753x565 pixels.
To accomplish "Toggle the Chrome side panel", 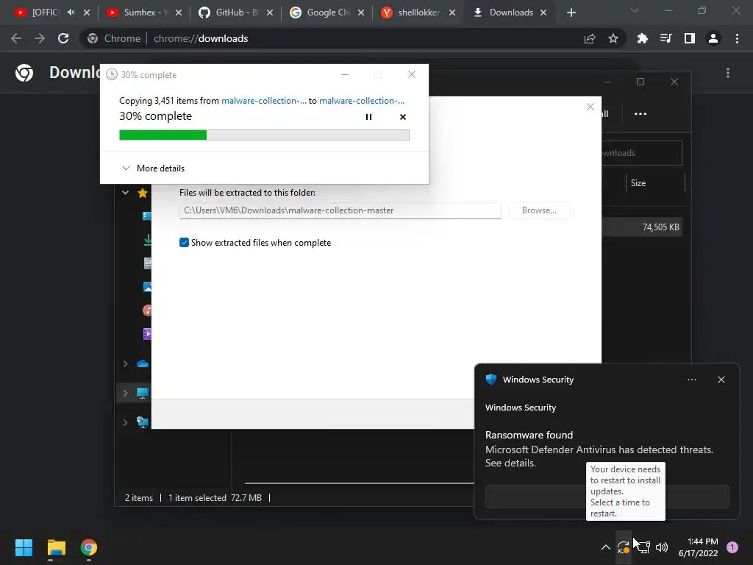I will pyautogui.click(x=690, y=38).
